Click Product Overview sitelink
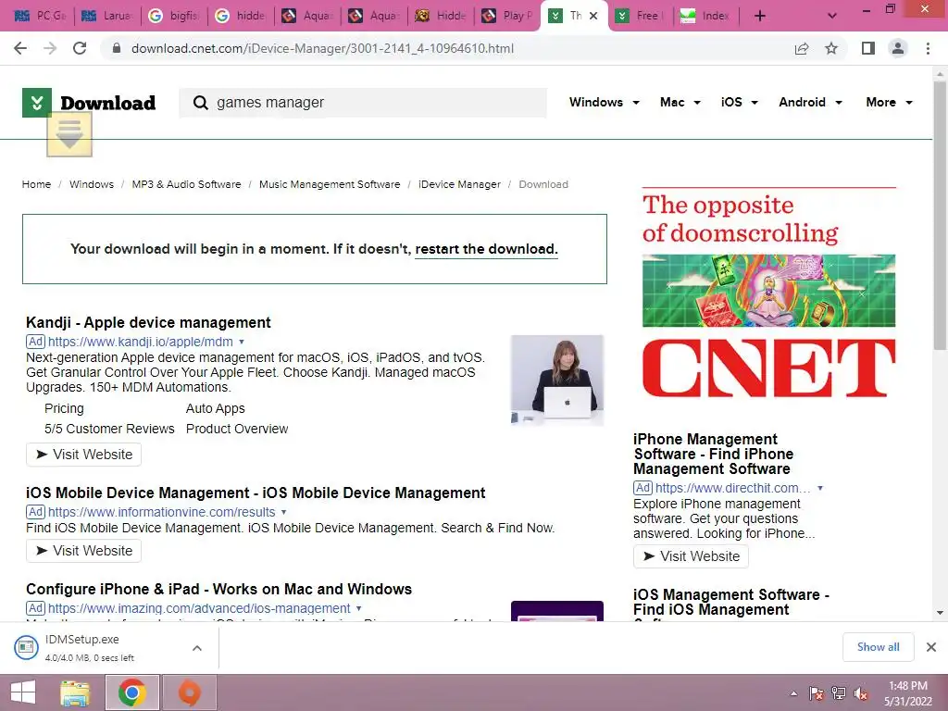This screenshot has width=948, height=711. coord(237,429)
